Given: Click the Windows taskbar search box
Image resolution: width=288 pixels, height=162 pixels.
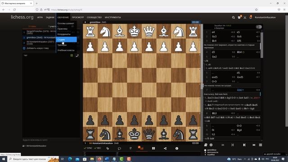Looking at the screenshot, I should pos(33,159).
